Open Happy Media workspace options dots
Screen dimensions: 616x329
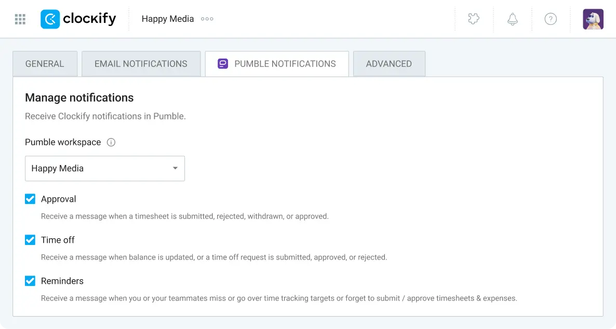tap(207, 19)
